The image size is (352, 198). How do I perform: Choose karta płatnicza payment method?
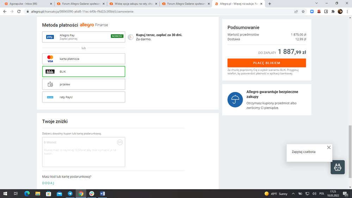tap(84, 59)
